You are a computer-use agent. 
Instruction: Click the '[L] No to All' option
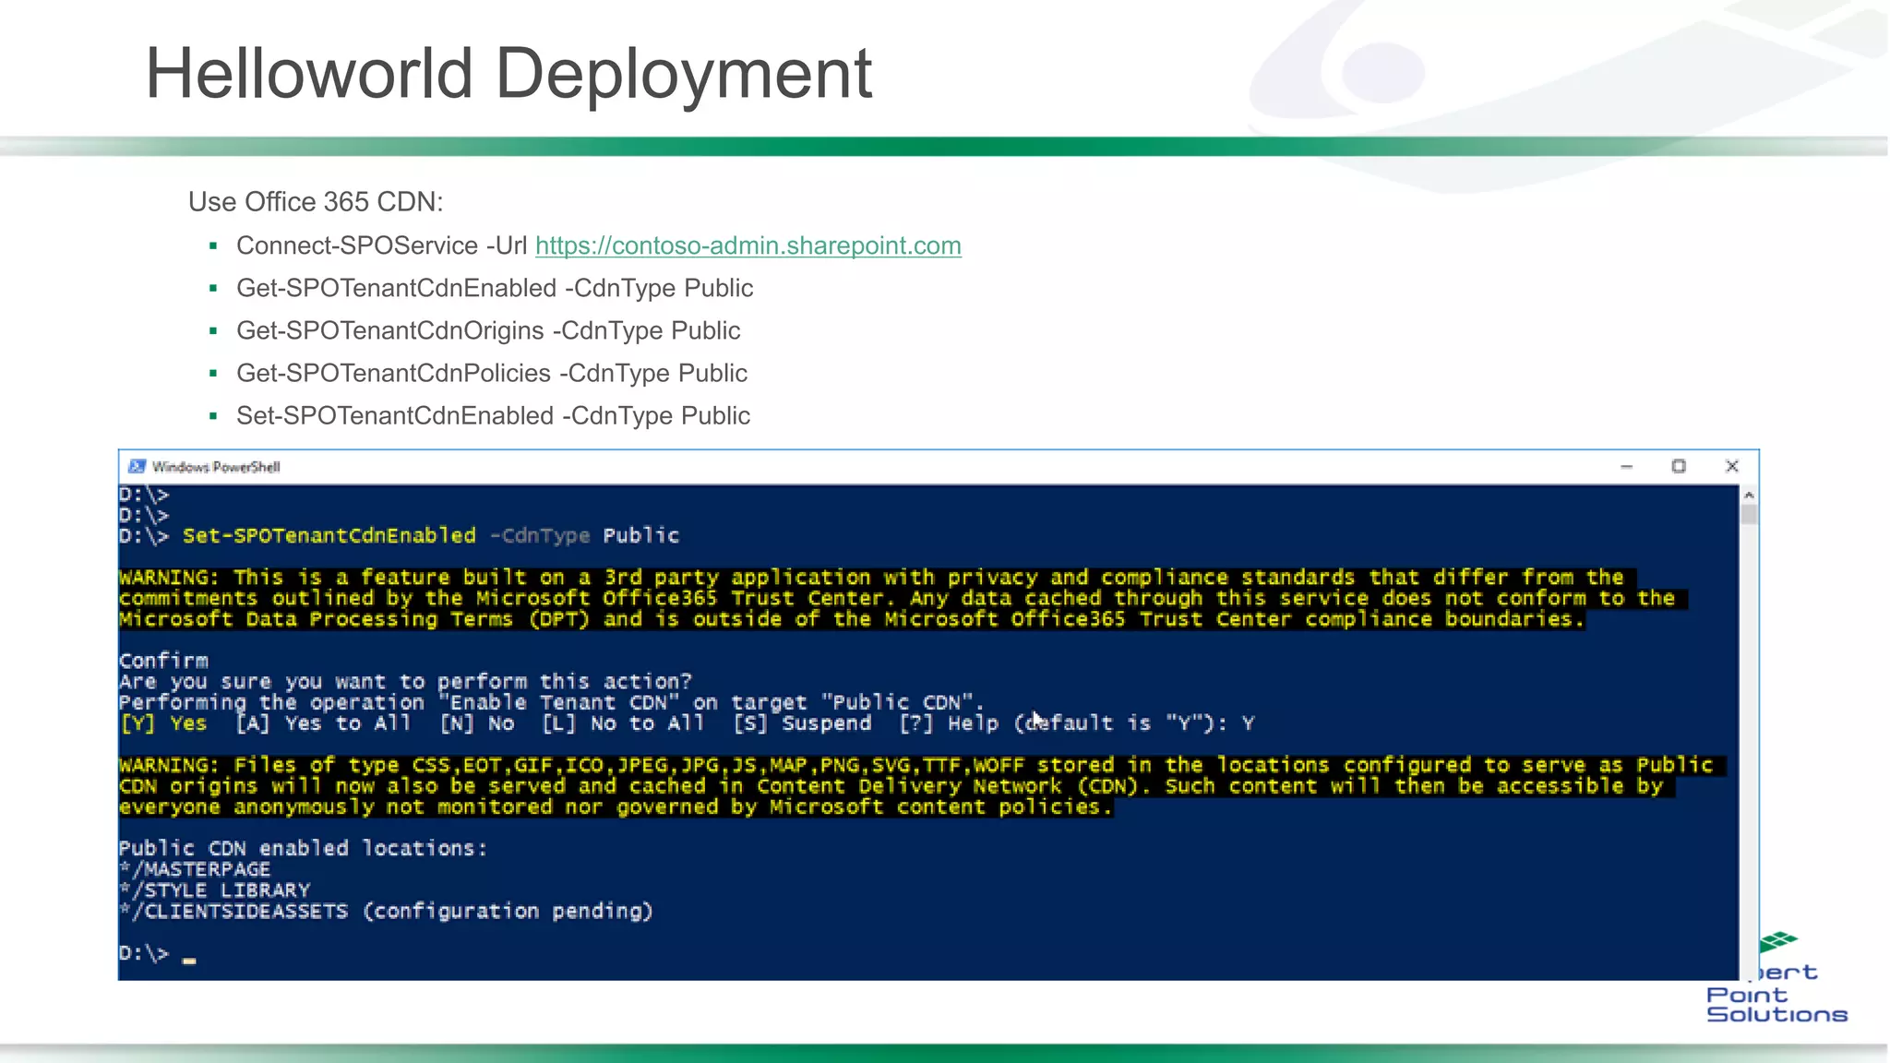pyautogui.click(x=623, y=723)
